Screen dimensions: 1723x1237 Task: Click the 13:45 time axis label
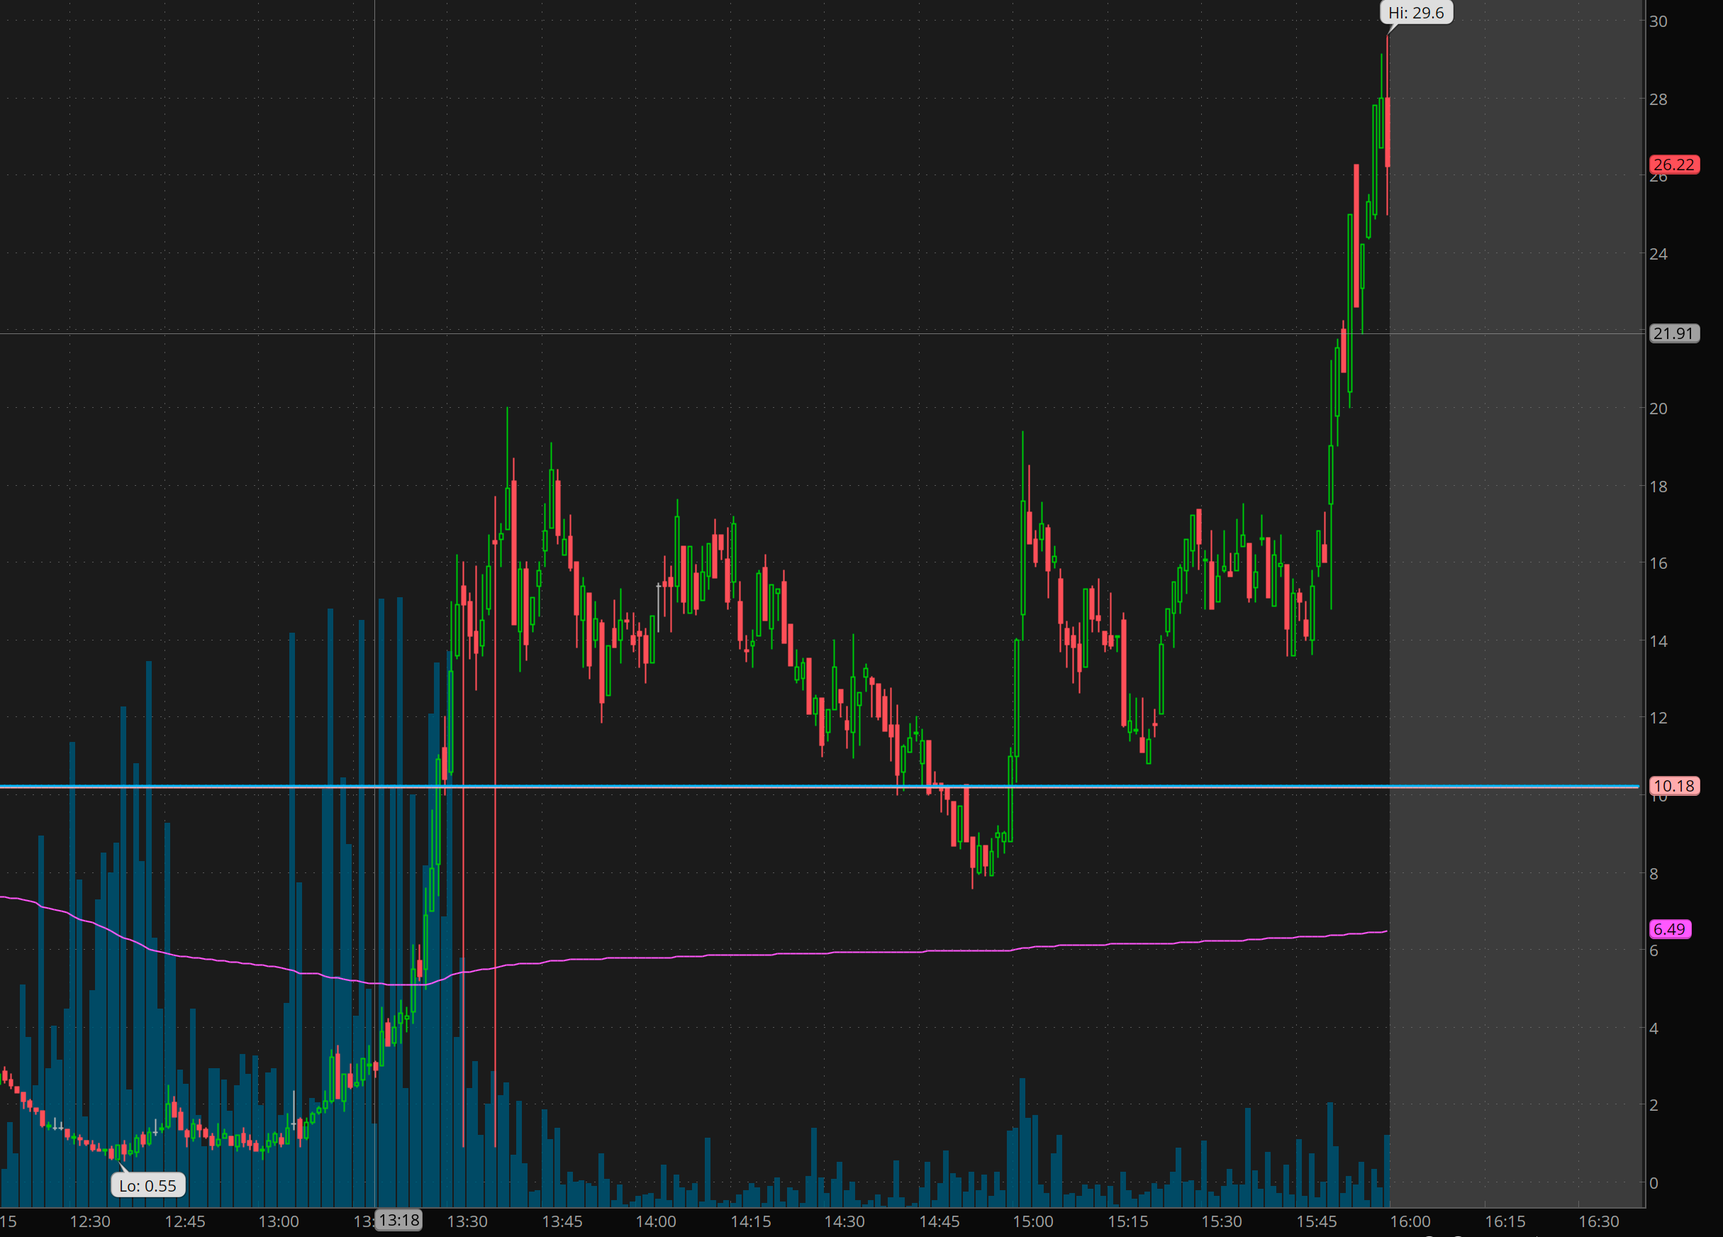tap(562, 1221)
